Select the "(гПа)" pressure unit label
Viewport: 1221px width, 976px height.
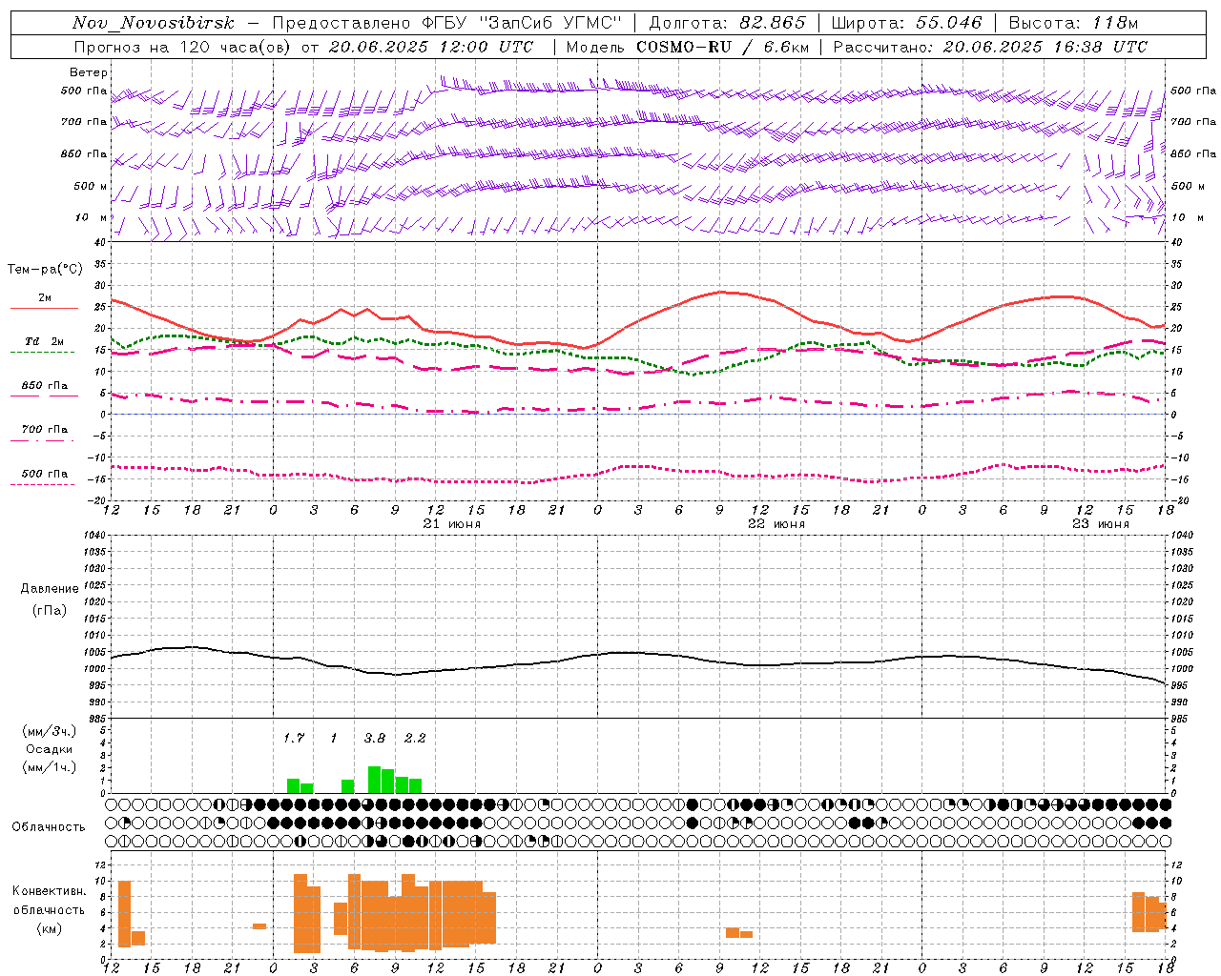(50, 610)
